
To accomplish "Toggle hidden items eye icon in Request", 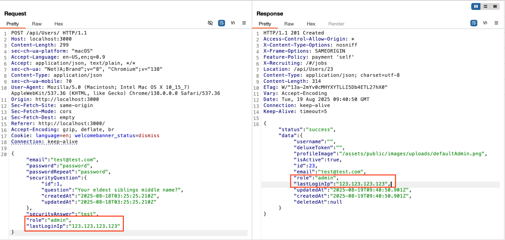I will tap(210, 23).
